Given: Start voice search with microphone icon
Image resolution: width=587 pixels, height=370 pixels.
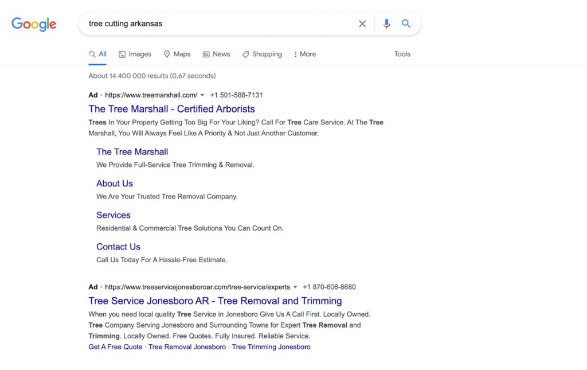Looking at the screenshot, I should coord(386,24).
